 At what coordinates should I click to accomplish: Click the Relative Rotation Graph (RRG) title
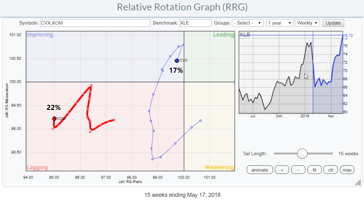(x=182, y=7)
